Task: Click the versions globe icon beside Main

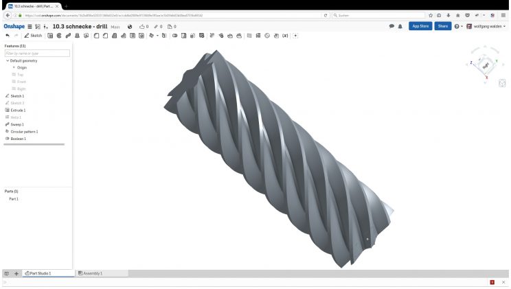Action: point(129,26)
